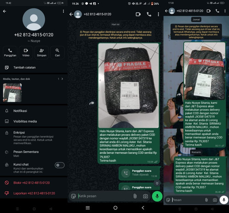
Task: Tap Laporkan +62 812-4815-0120
Action: tap(34, 193)
